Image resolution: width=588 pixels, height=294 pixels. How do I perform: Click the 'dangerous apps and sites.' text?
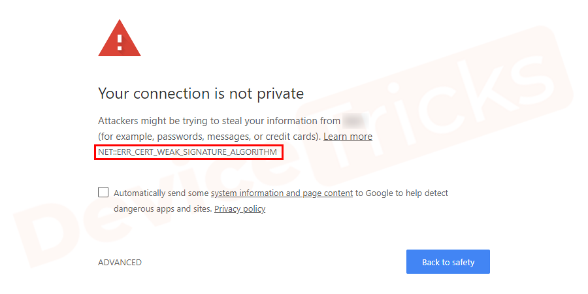tap(163, 209)
